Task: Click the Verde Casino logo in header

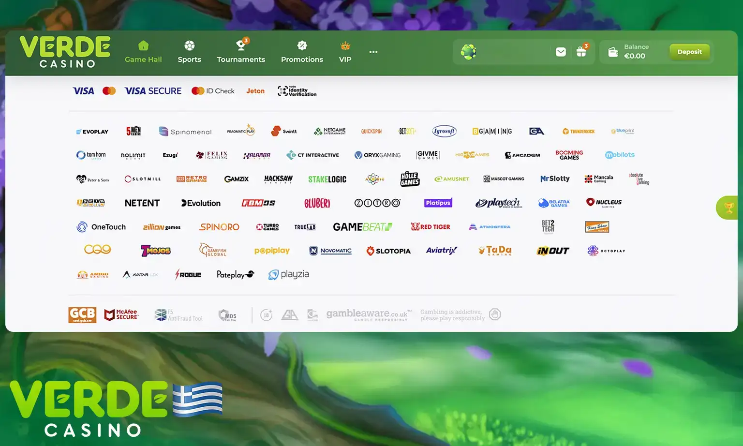Action: (65, 52)
